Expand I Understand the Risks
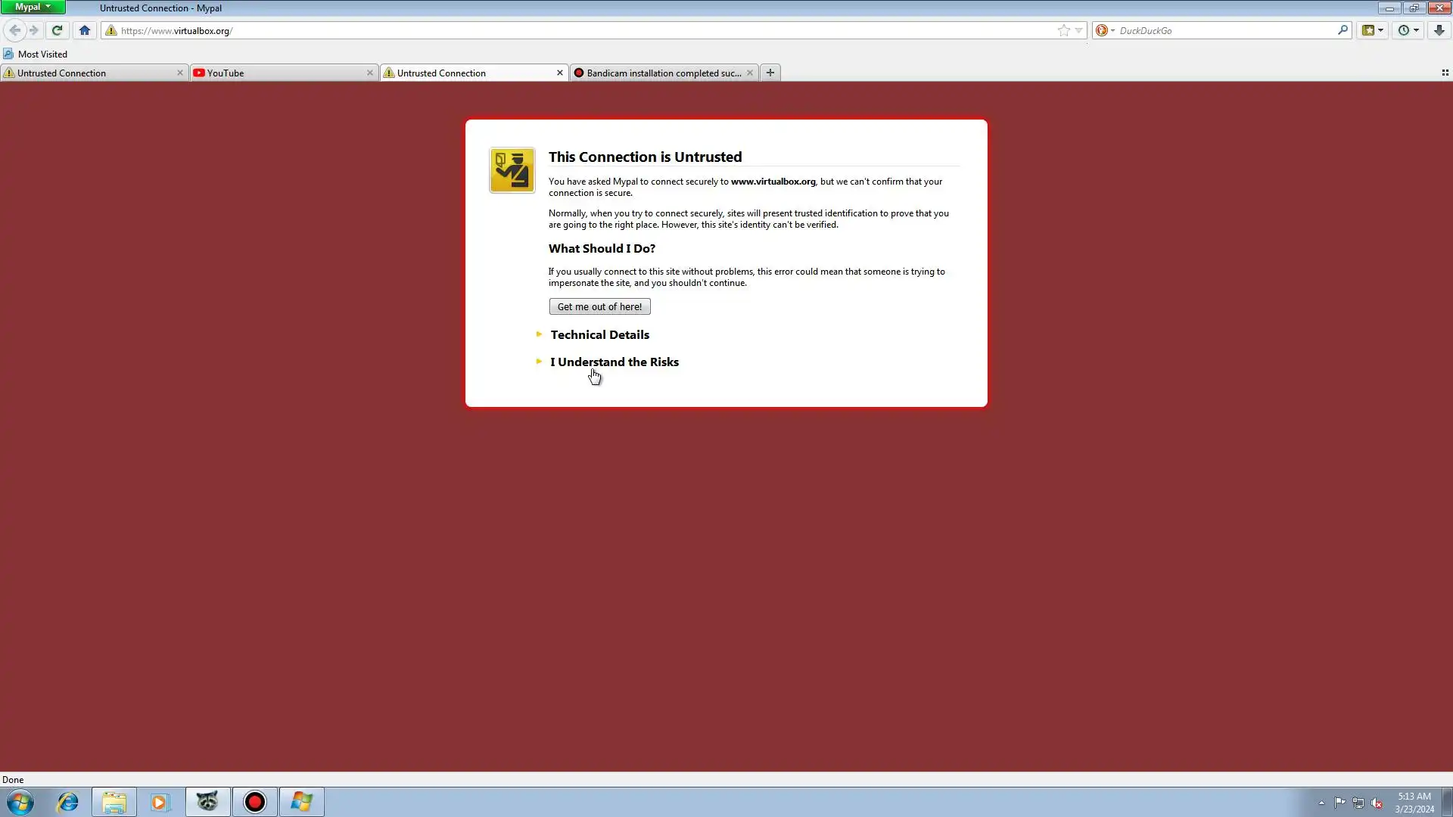The image size is (1453, 817). coord(614,362)
